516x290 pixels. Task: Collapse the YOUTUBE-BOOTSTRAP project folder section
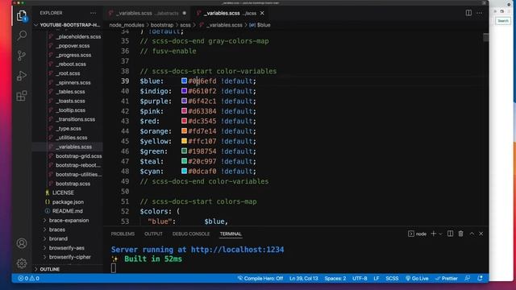click(x=68, y=25)
